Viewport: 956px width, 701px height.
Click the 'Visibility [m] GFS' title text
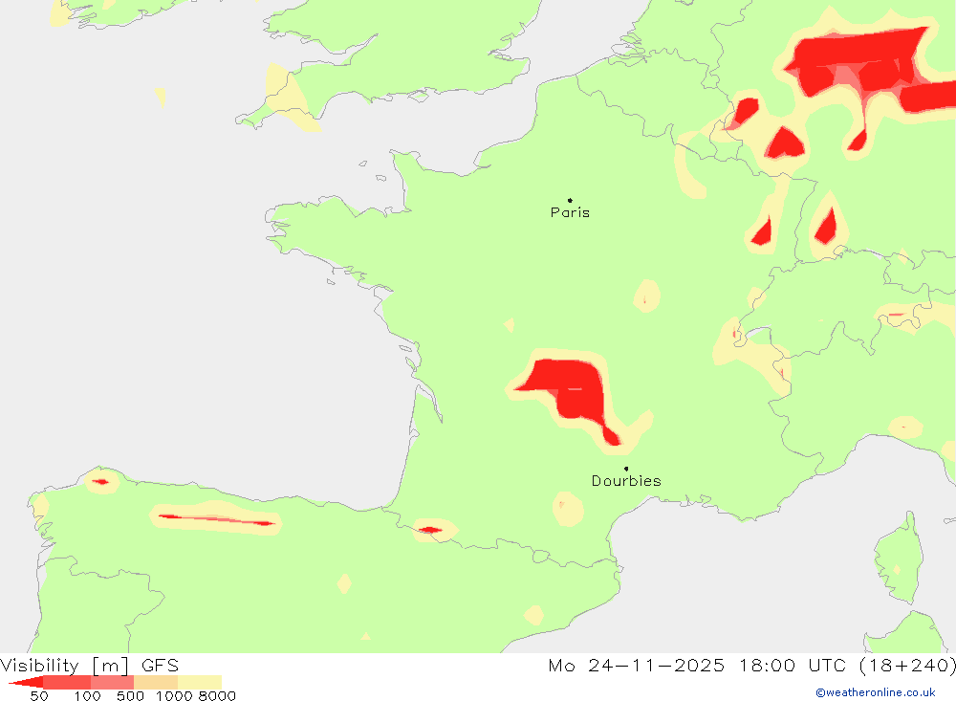90,665
